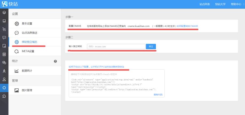Click the magnifier icon beside META设置
The width and height of the screenshot is (245, 115).
17,51
